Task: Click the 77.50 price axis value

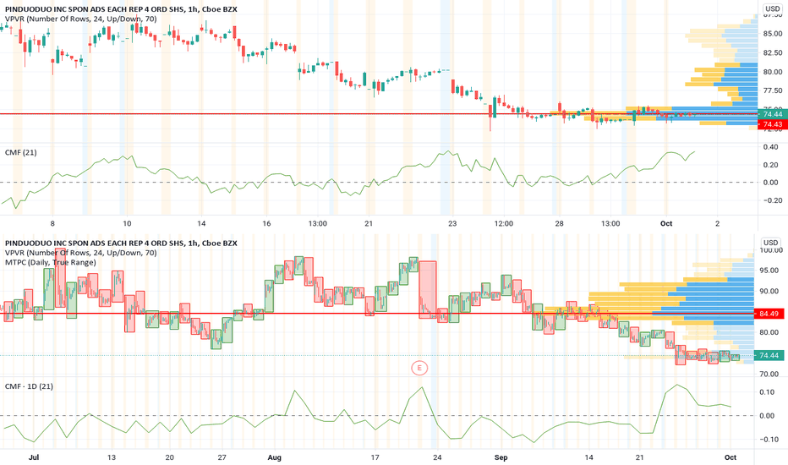Action: tap(773, 90)
